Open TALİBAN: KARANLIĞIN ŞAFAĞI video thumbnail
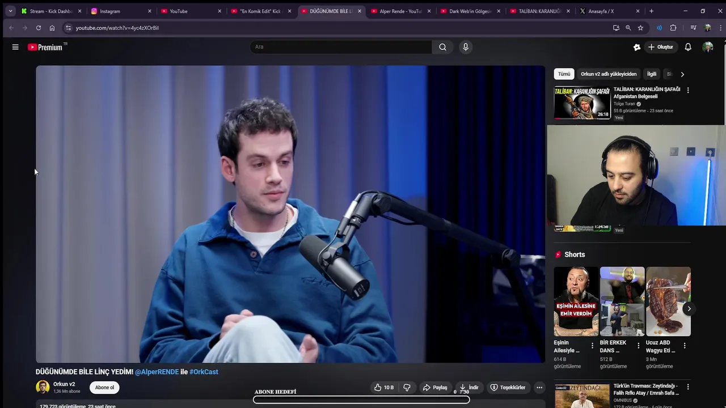The height and width of the screenshot is (408, 726). click(x=583, y=103)
